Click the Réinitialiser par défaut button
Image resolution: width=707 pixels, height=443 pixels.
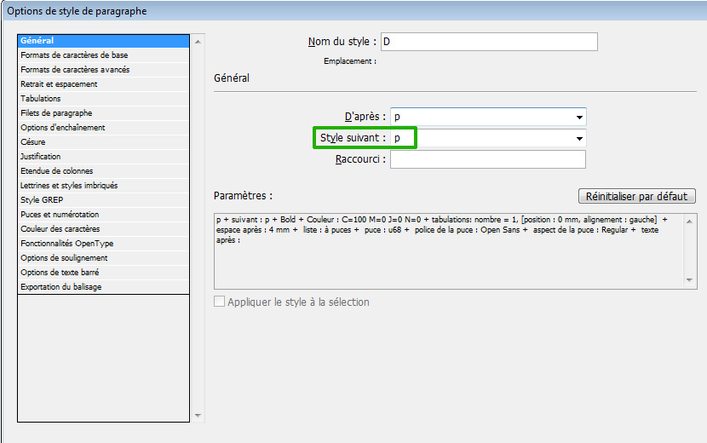pos(637,197)
